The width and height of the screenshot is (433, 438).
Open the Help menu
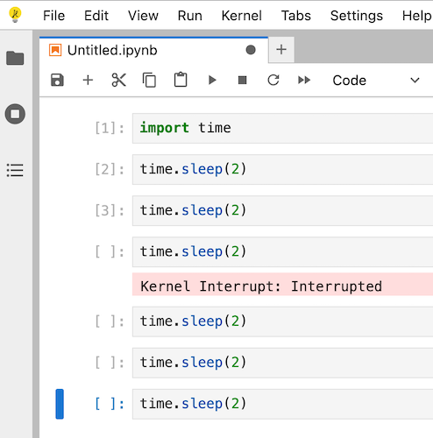click(x=416, y=16)
